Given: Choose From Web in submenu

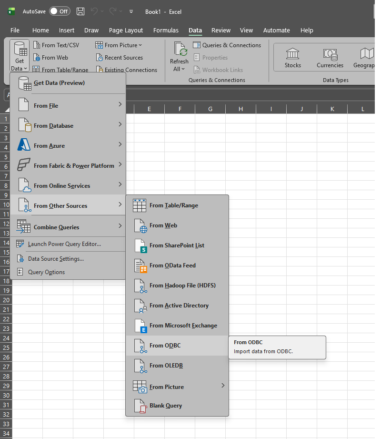Looking at the screenshot, I should tap(177, 225).
